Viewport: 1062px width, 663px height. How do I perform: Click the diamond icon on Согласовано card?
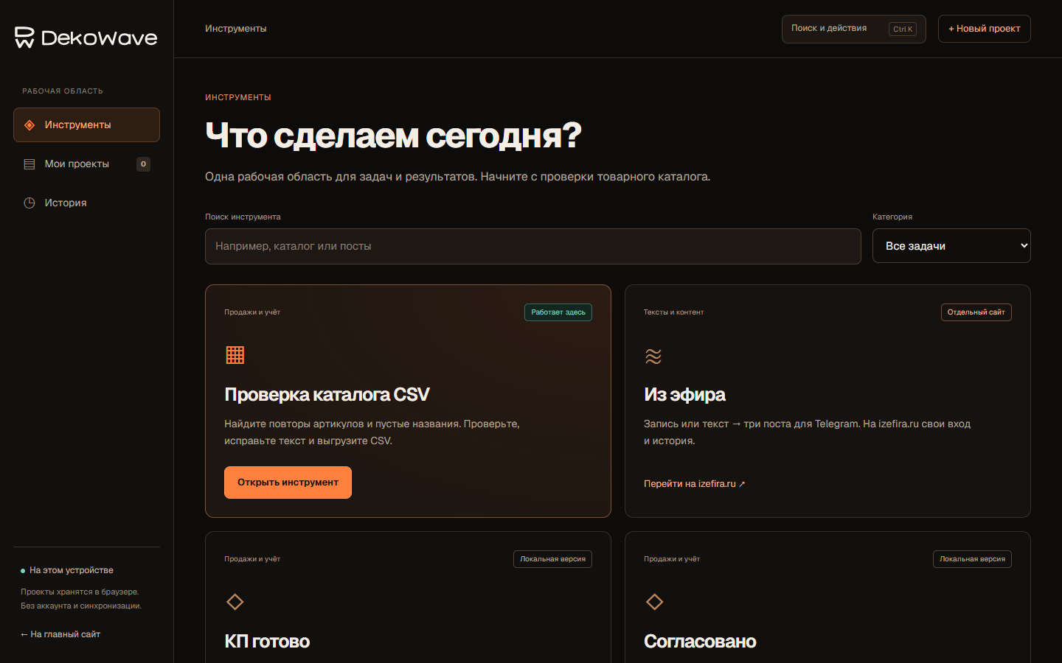point(654,602)
